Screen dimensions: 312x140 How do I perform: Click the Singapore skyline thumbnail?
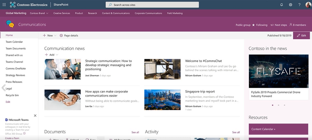point(162,100)
